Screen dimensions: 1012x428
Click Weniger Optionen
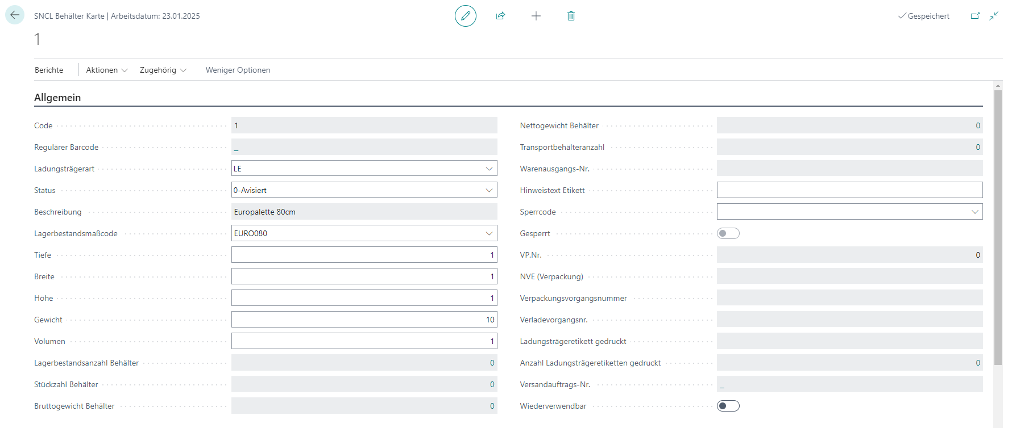point(238,70)
